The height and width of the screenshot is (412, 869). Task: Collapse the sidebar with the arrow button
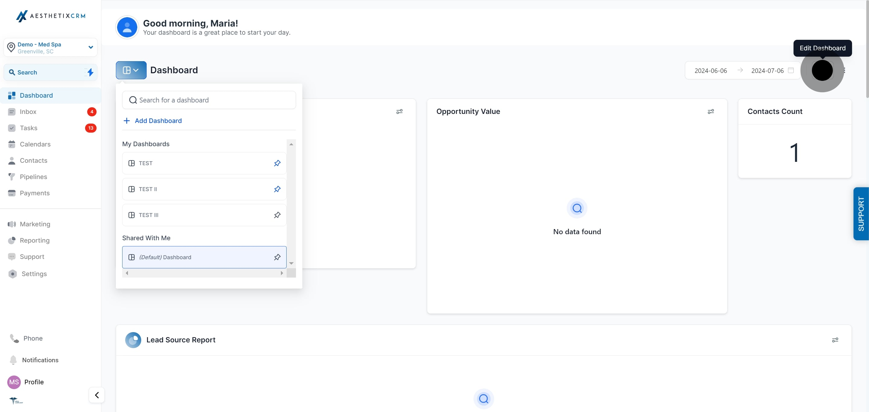(97, 395)
